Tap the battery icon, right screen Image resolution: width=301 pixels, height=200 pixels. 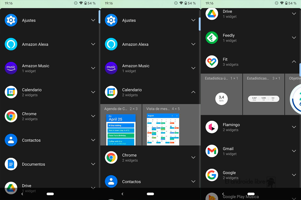286,3
